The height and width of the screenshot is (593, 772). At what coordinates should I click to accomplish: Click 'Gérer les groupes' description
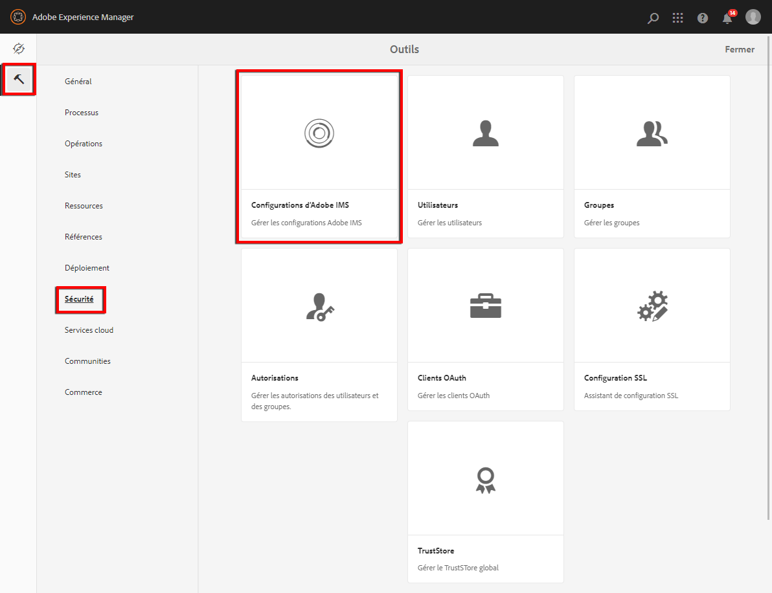611,223
